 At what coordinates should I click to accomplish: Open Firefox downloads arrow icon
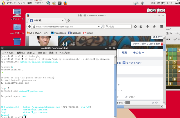(148, 26)
